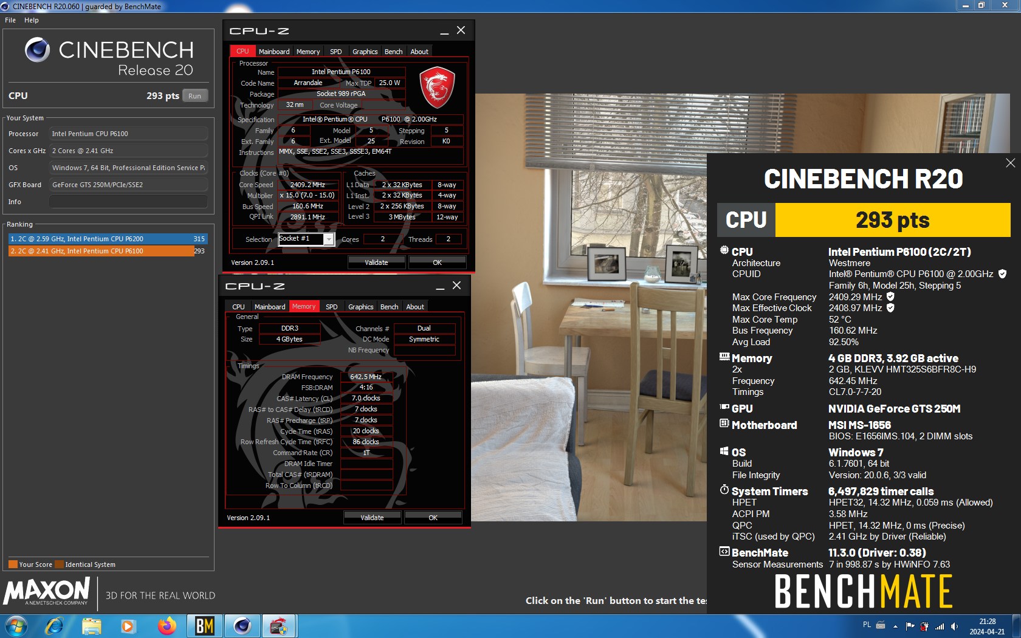Open Windows Media Player in taskbar
Screen dimensions: 1021x638
coord(128,626)
